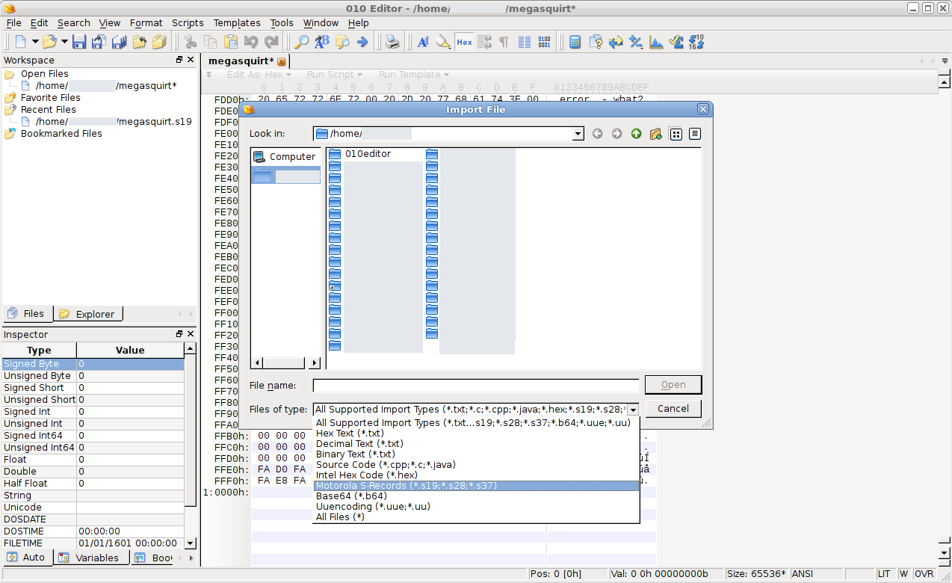Open the Templates menu
The height and width of the screenshot is (583, 952).
237,23
